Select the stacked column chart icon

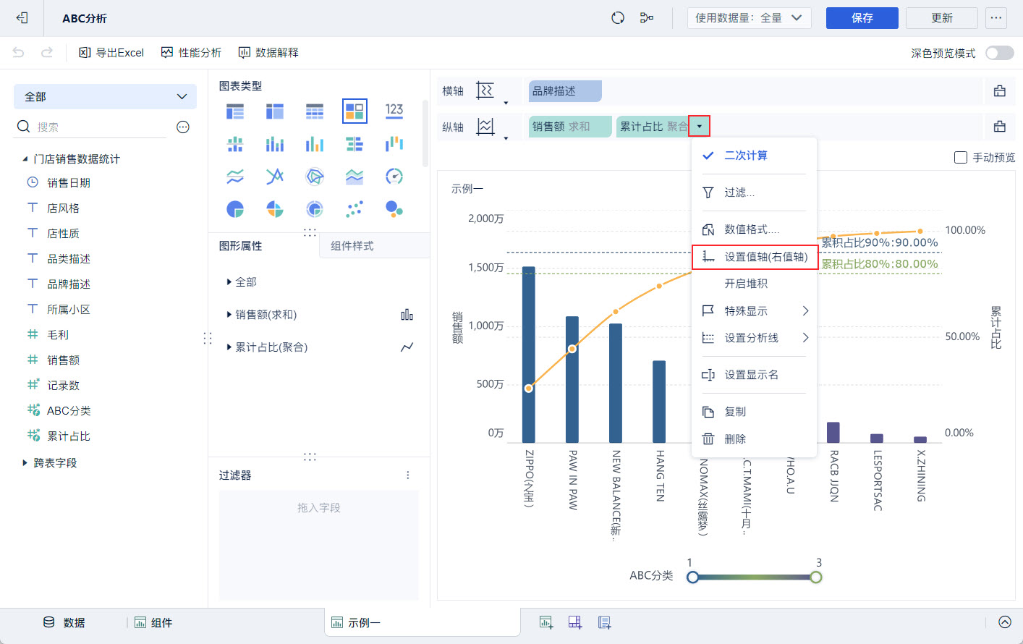click(x=275, y=144)
